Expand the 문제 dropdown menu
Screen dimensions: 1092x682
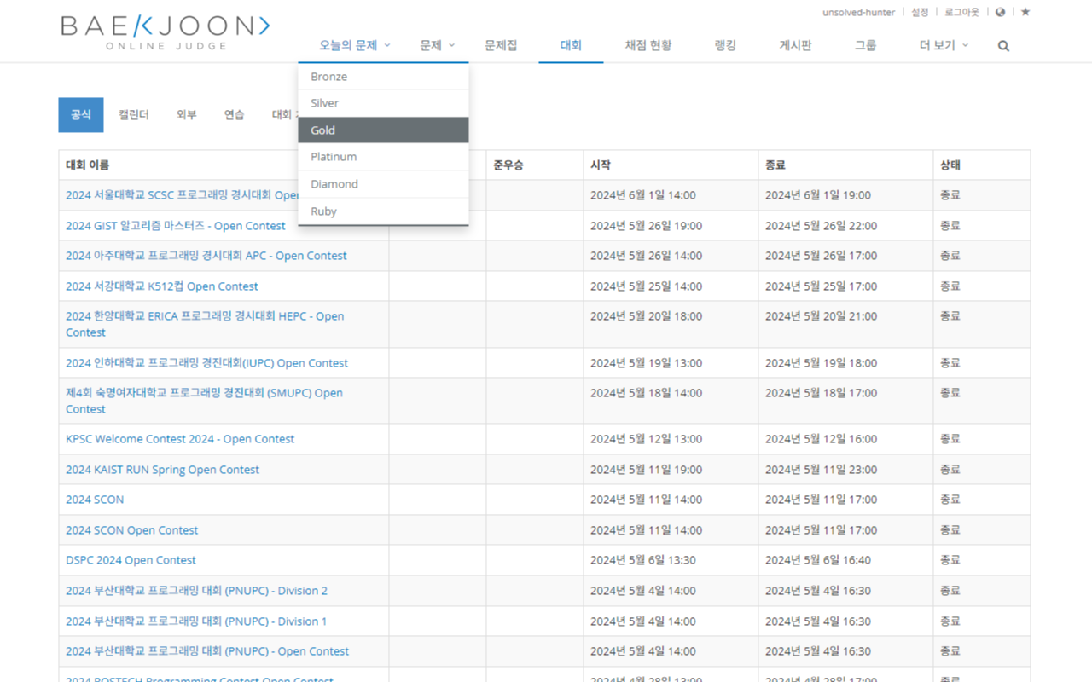click(437, 45)
